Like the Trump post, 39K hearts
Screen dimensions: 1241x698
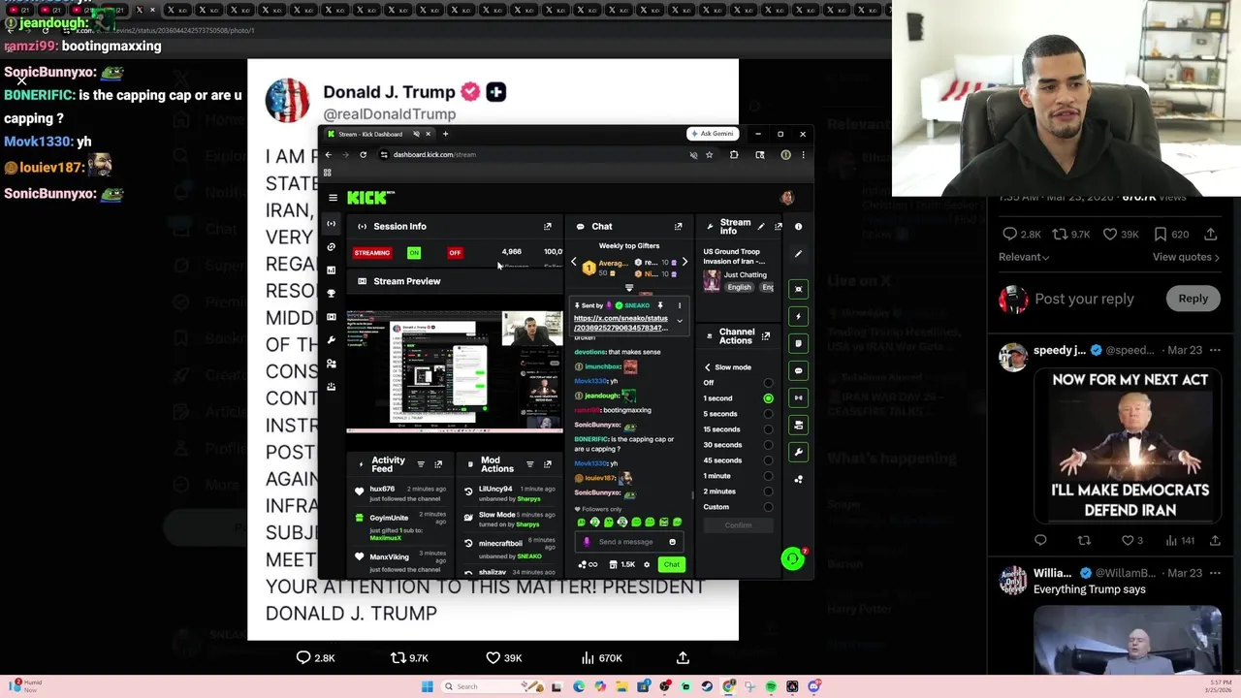504,658
